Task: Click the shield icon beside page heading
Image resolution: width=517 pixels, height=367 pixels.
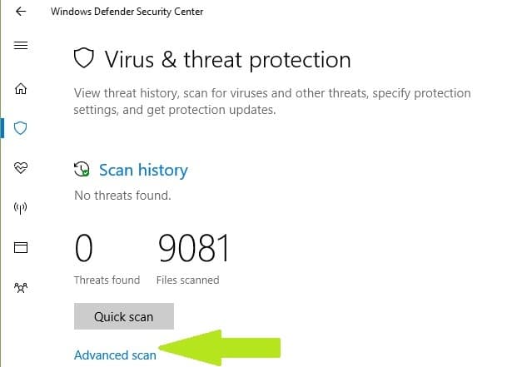Action: coord(83,59)
